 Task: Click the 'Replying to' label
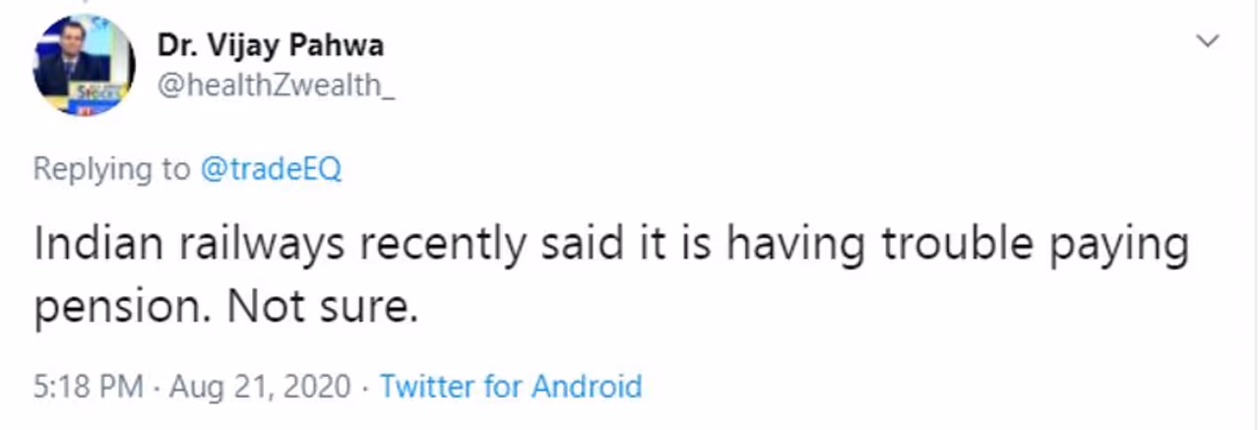coord(111,169)
